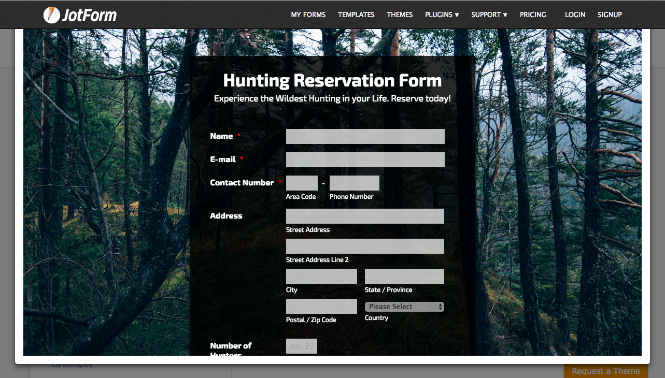Image resolution: width=665 pixels, height=378 pixels.
Task: Click the State / Province field
Action: tap(404, 276)
